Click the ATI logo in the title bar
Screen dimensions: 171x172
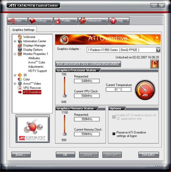pyautogui.click(x=12, y=6)
